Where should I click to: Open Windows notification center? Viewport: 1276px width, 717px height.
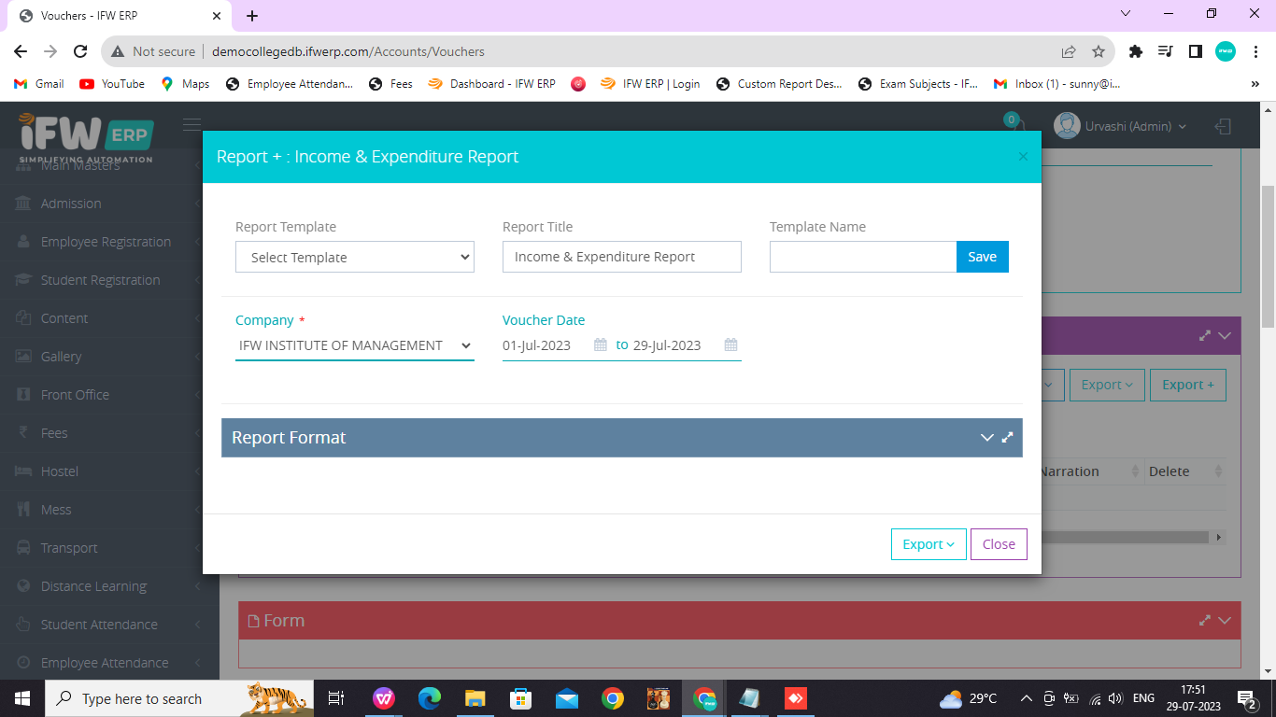tap(1247, 698)
